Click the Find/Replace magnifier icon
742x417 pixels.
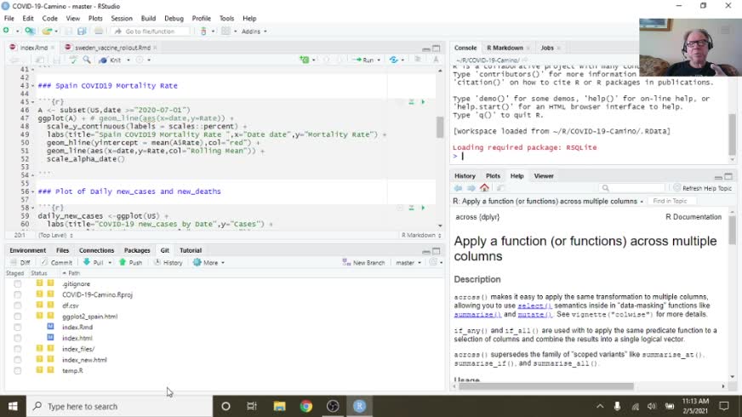87,60
